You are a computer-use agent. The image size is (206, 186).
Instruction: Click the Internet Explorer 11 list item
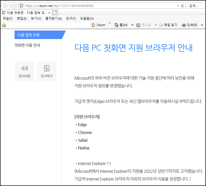(x=94, y=163)
